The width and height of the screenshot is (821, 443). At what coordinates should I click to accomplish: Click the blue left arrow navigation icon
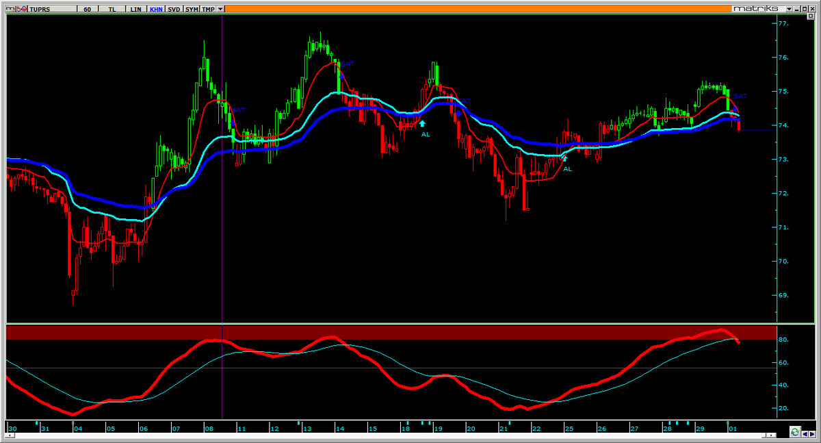pos(805,434)
